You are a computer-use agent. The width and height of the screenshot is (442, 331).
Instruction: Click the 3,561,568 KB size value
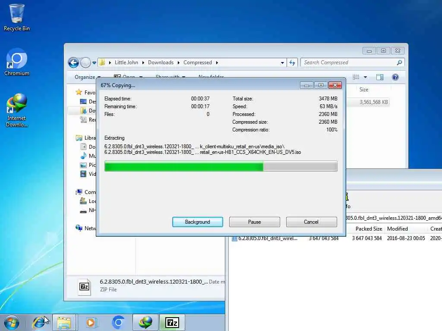tap(373, 102)
